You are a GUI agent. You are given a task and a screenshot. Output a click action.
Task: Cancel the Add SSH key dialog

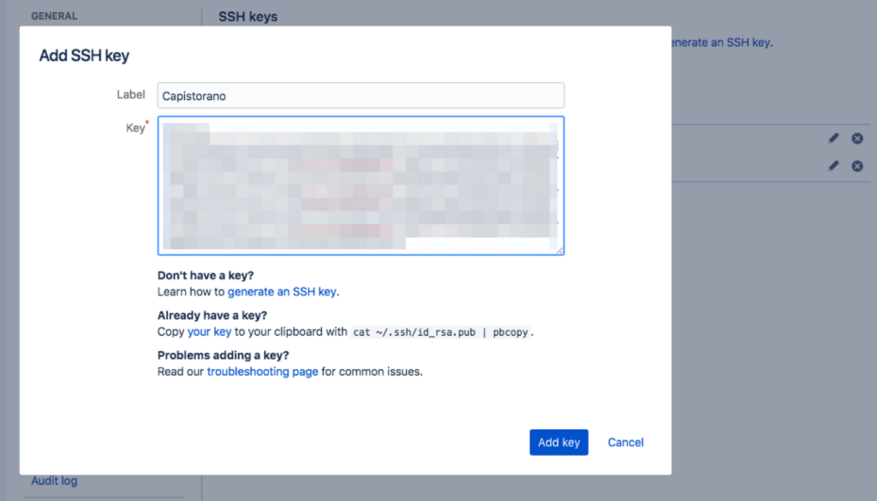point(625,442)
